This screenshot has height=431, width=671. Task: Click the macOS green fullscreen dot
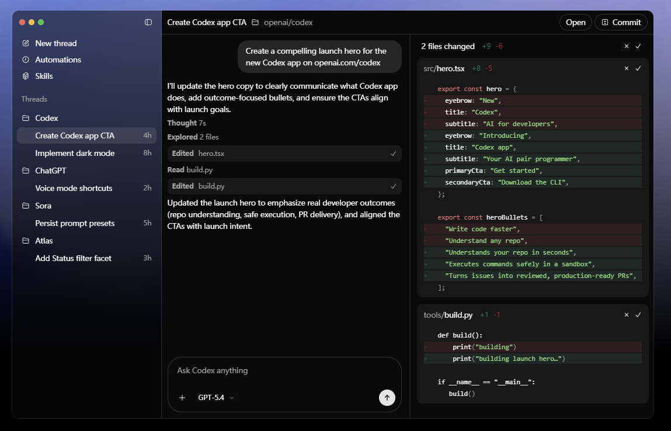point(41,22)
